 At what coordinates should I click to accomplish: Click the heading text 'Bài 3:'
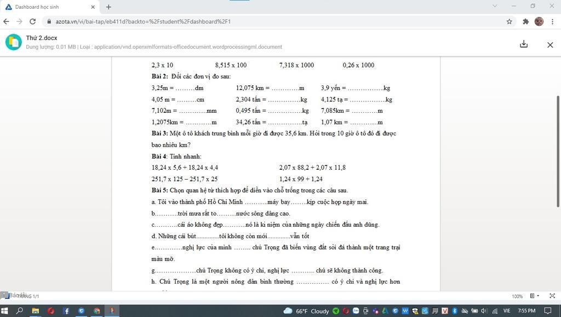(159, 133)
